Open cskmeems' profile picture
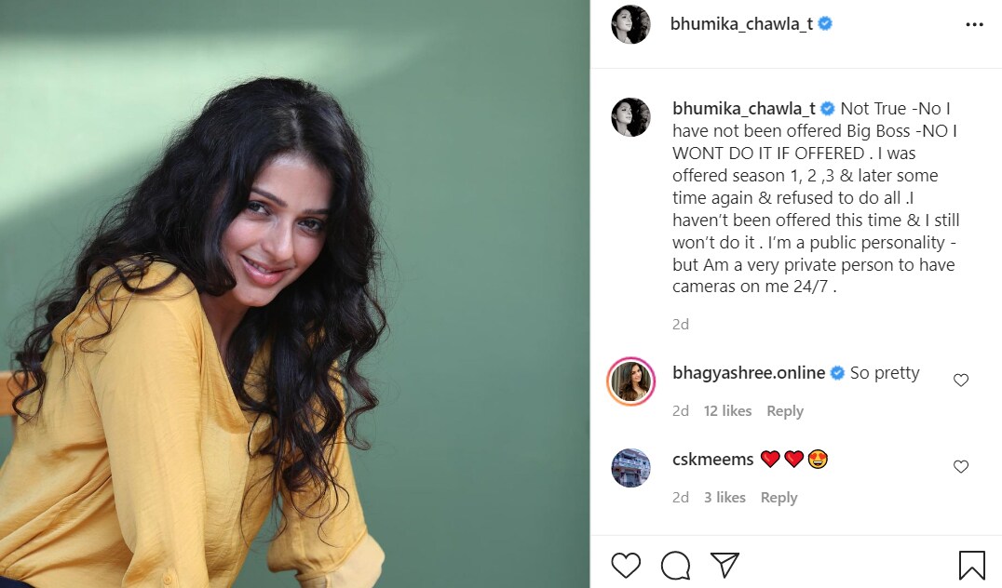Viewport: 1002px width, 588px height. [630, 467]
